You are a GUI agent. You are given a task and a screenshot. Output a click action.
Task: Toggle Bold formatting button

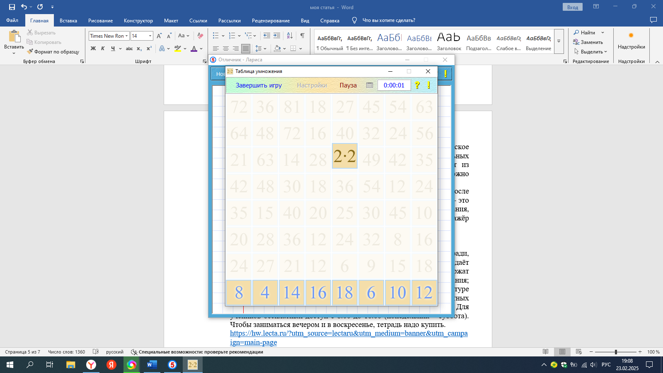click(93, 48)
